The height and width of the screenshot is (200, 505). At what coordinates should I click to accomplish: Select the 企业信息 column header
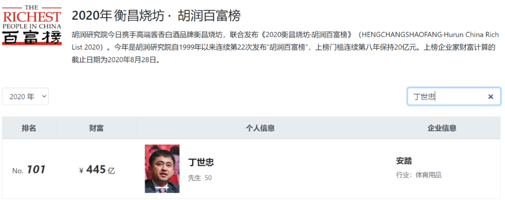pos(442,128)
